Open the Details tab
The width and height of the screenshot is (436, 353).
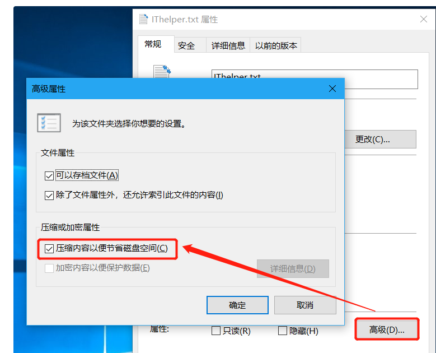pyautogui.click(x=228, y=45)
